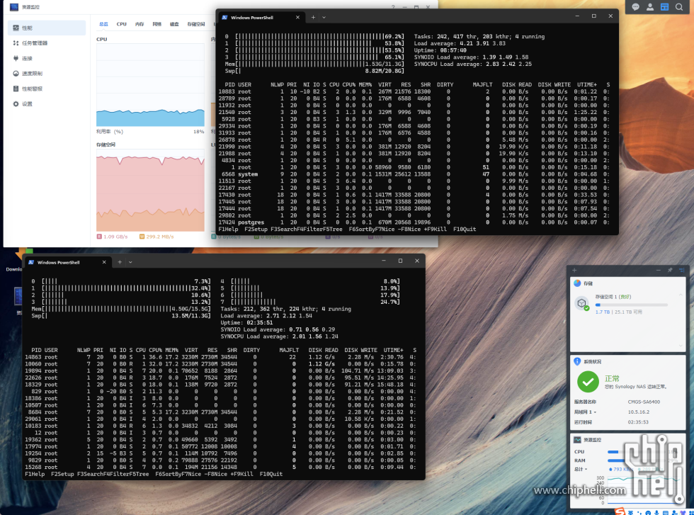Click server name CMGS-SA6400

(644, 402)
